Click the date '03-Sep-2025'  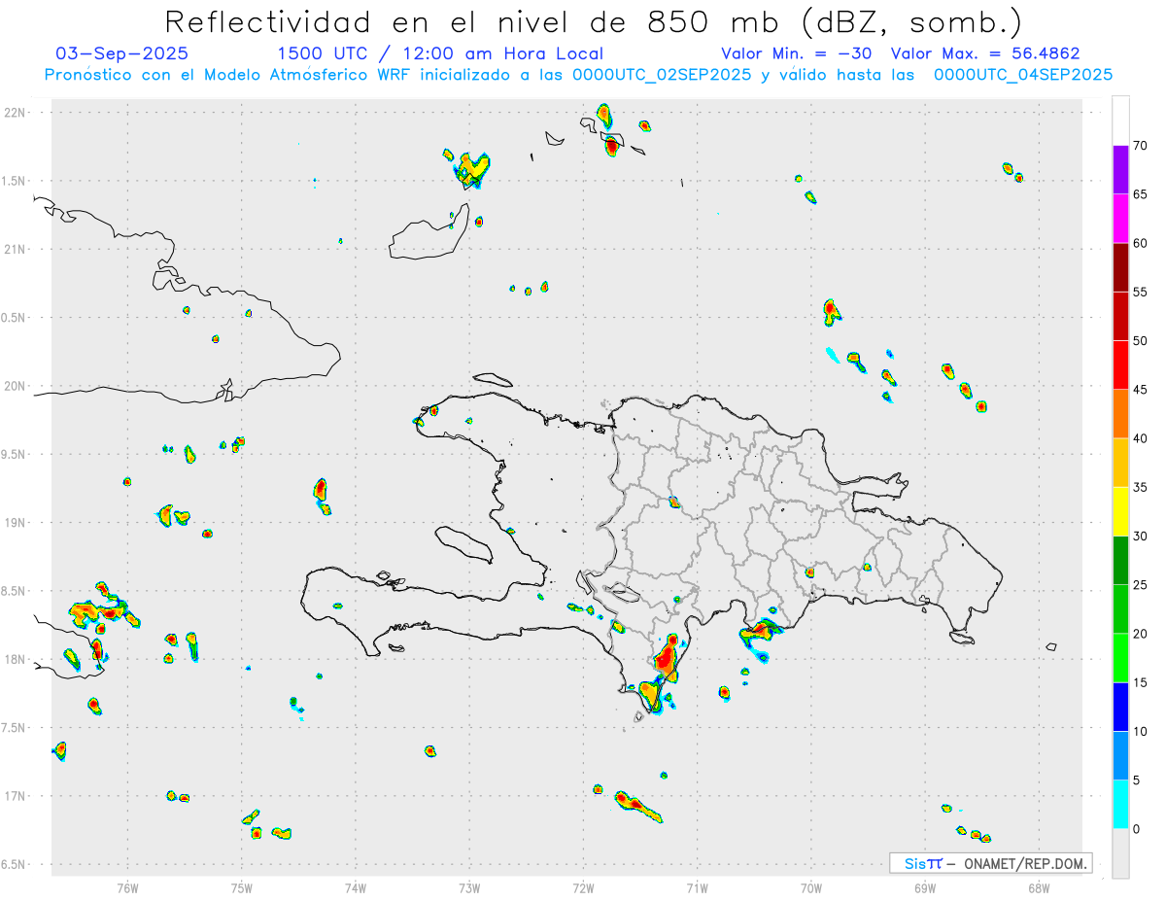[122, 53]
